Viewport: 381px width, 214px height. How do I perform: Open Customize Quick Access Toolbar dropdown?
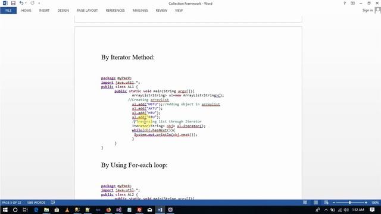click(x=39, y=4)
